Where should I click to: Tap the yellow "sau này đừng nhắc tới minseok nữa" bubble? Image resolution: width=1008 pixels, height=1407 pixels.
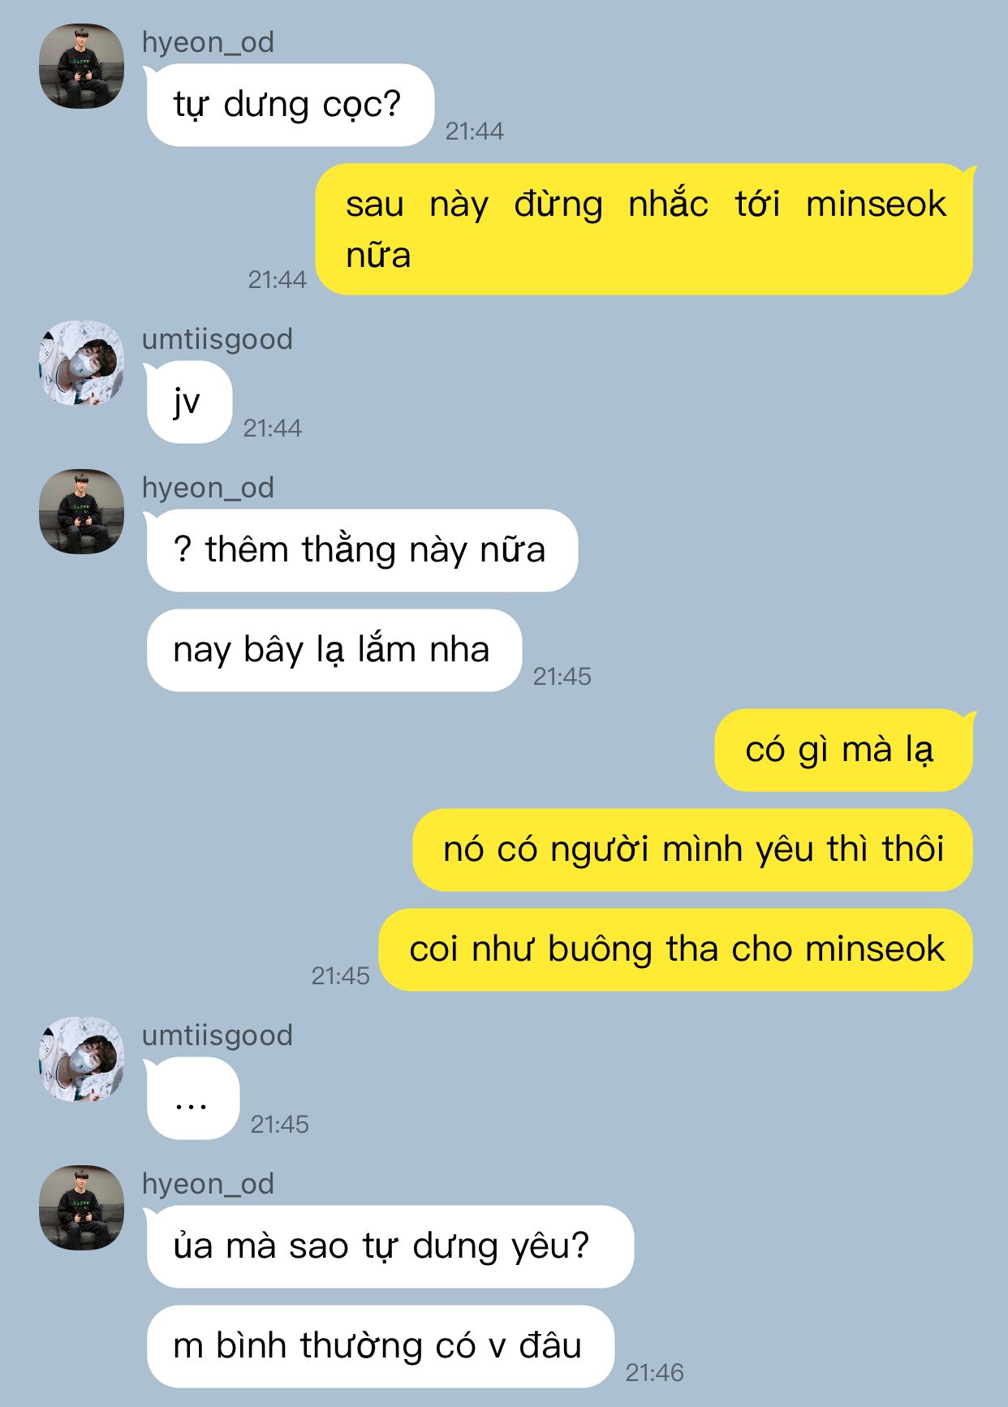[645, 229]
